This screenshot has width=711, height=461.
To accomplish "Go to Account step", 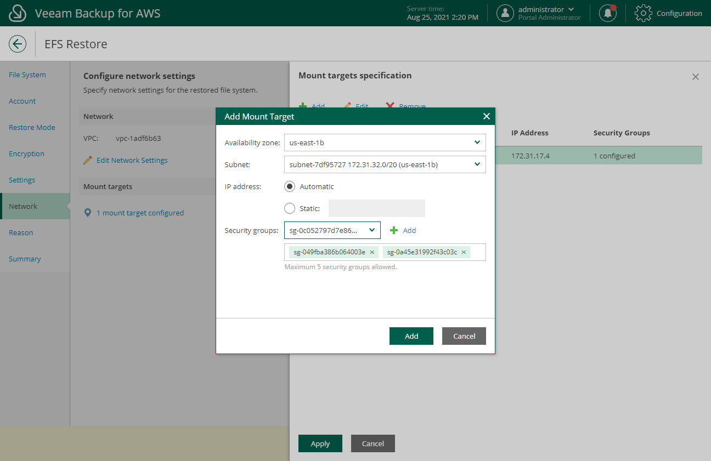I will pyautogui.click(x=22, y=101).
